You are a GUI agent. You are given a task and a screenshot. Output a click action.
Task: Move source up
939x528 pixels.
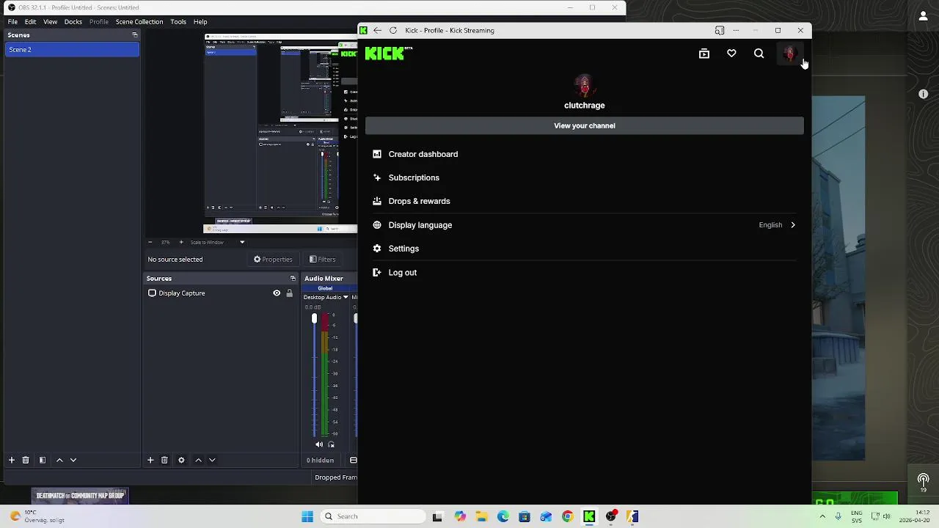pyautogui.click(x=198, y=460)
